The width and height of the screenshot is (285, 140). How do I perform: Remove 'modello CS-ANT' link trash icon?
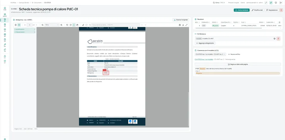click(278, 39)
